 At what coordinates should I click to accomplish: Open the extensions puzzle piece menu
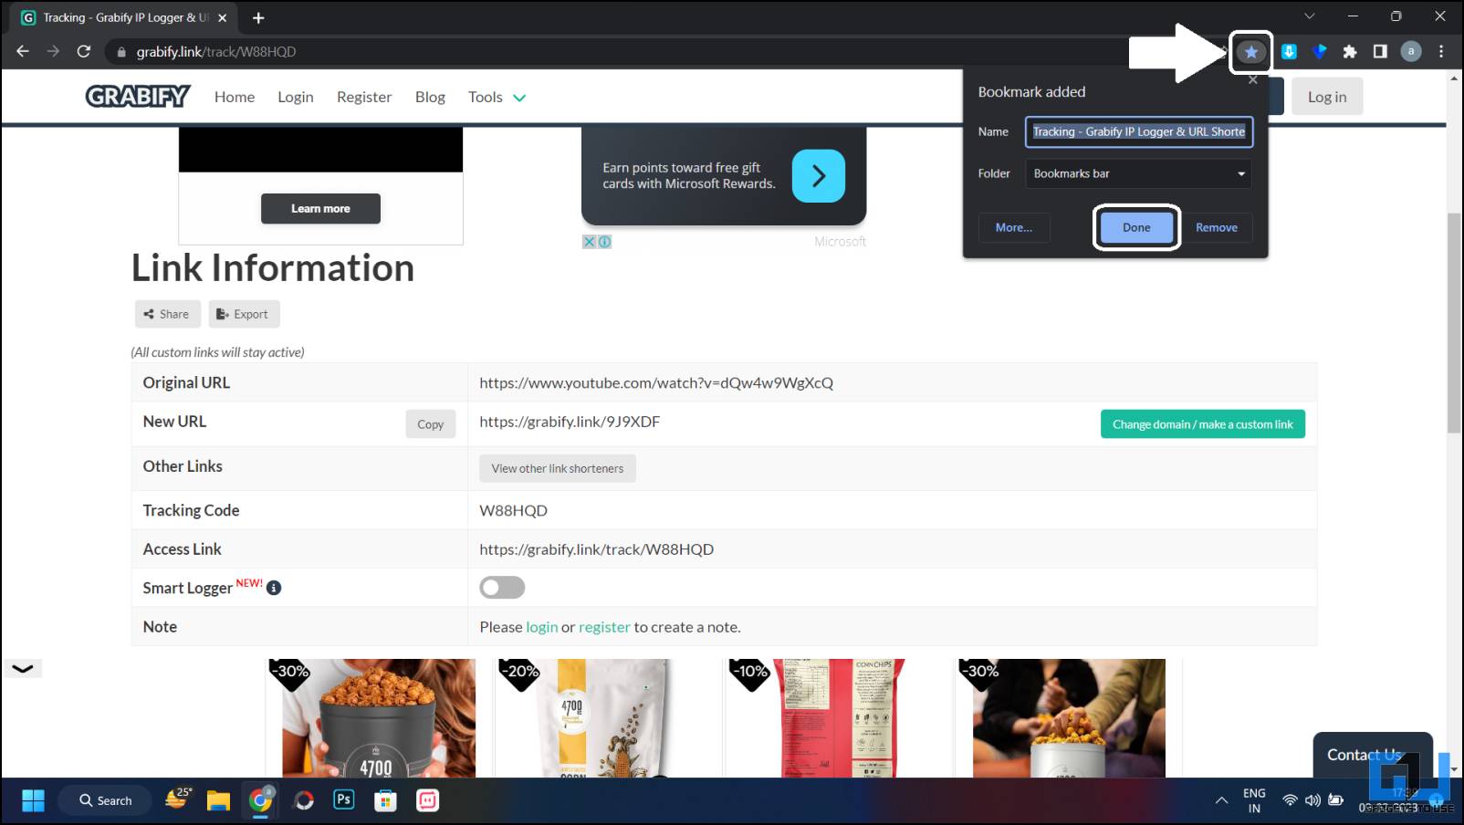point(1350,52)
